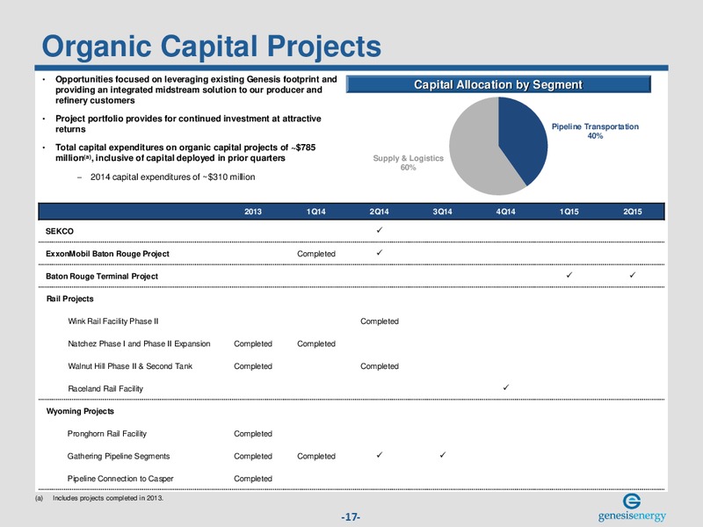Screen dimensions: 703x527
Task: Click Completed in the Wink Rail Facility row
Action: pos(380,321)
